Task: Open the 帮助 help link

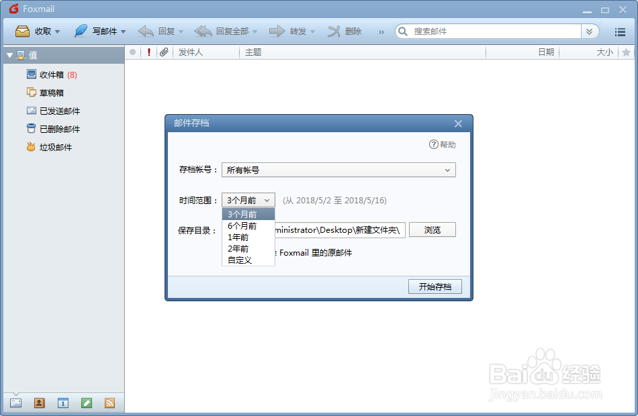Action: (x=442, y=143)
